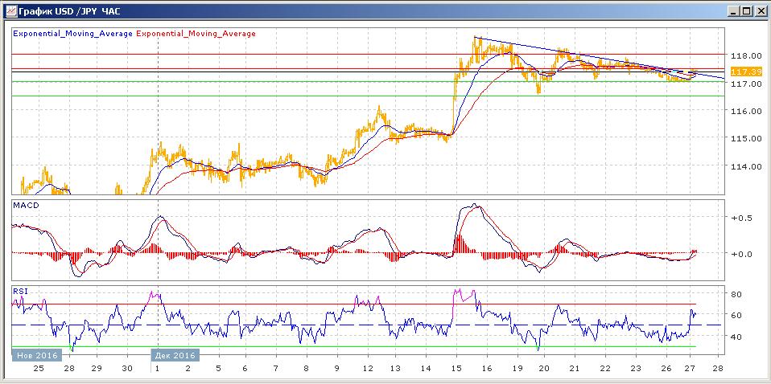Click date 9 on the time axis
Image resolution: width=771 pixels, height=384 pixels.
[x=336, y=368]
